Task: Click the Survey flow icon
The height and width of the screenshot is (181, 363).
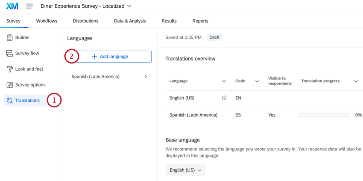Action: (x=9, y=53)
